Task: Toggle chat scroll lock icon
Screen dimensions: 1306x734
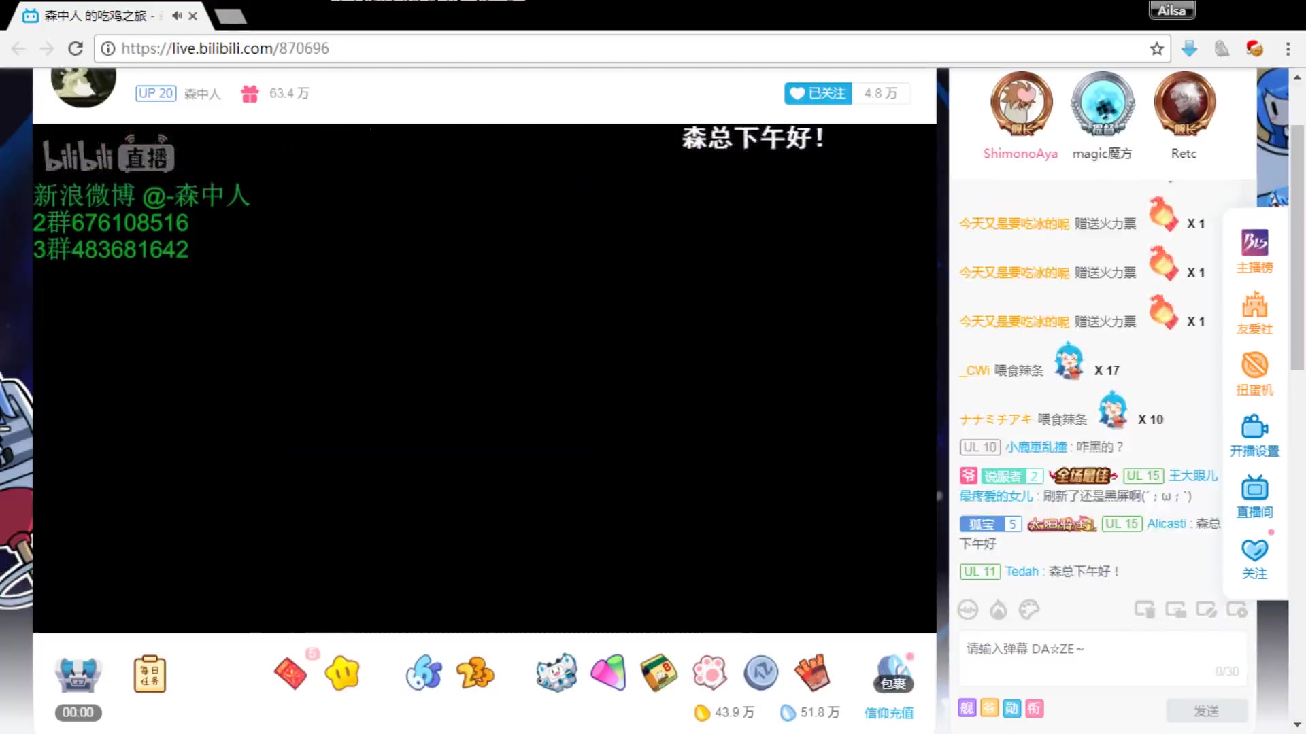Action: click(x=1175, y=610)
